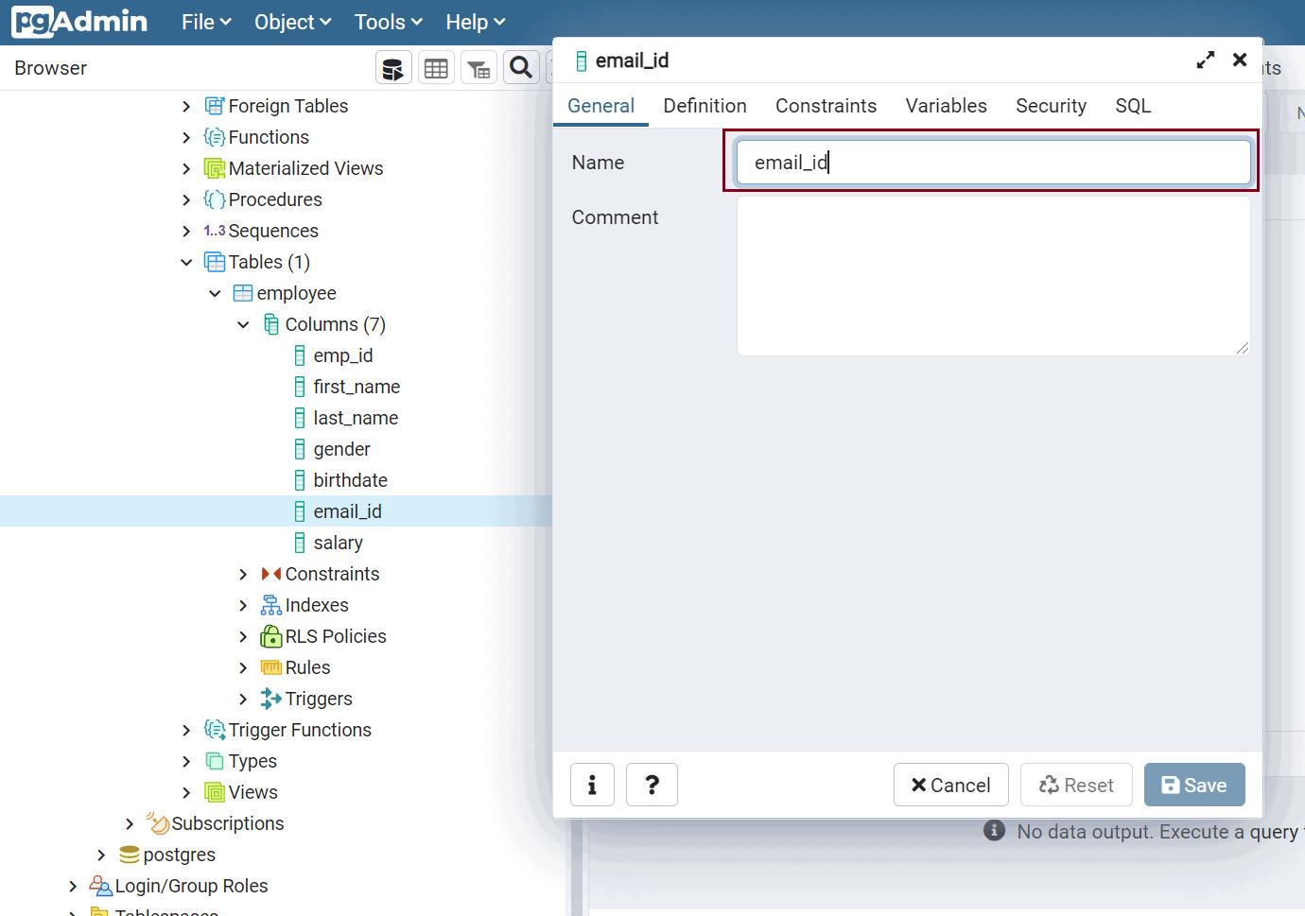
Task: Click into the Comment text area
Action: tap(993, 276)
